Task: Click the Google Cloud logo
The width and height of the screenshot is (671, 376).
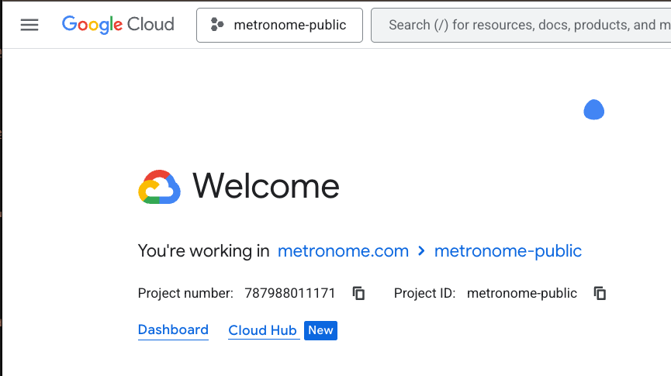Action: point(118,24)
